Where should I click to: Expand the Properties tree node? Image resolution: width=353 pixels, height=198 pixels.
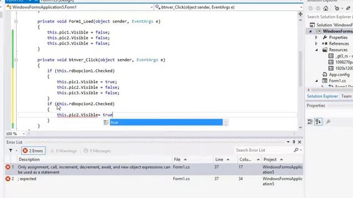point(316,37)
